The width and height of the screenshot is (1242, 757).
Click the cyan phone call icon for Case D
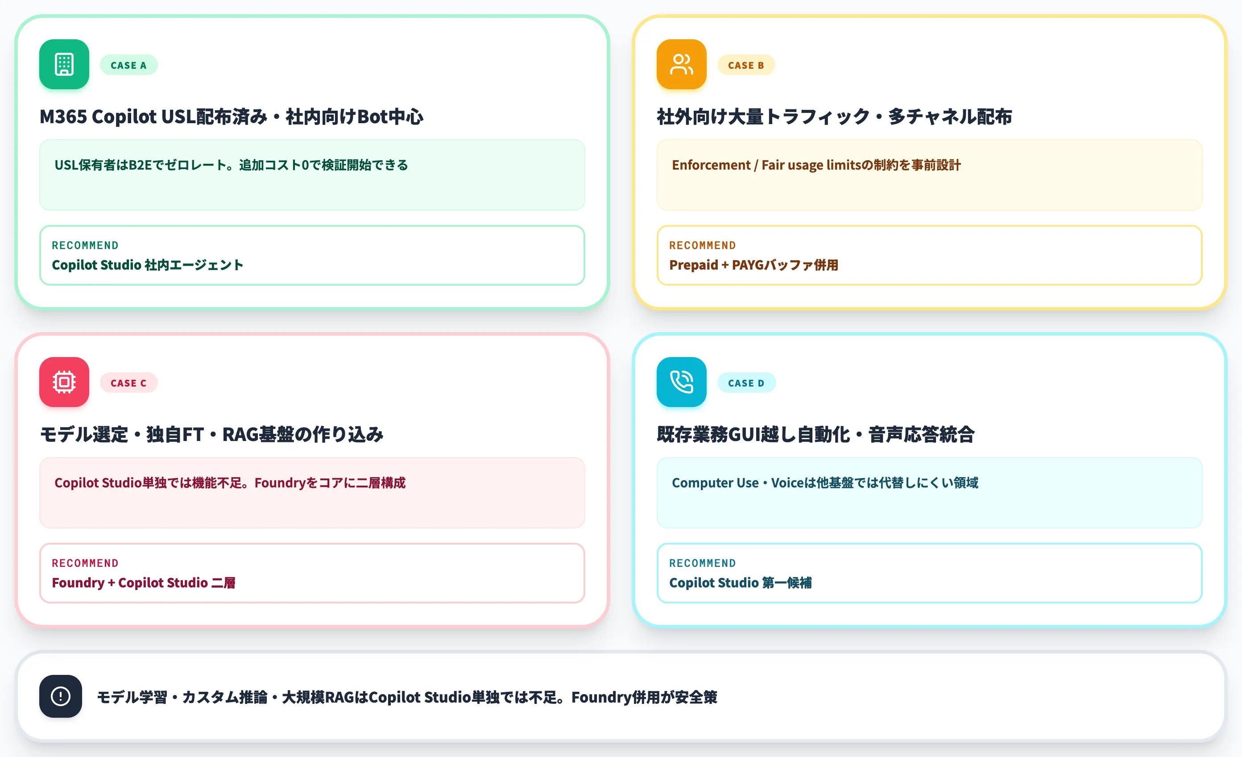click(x=681, y=382)
